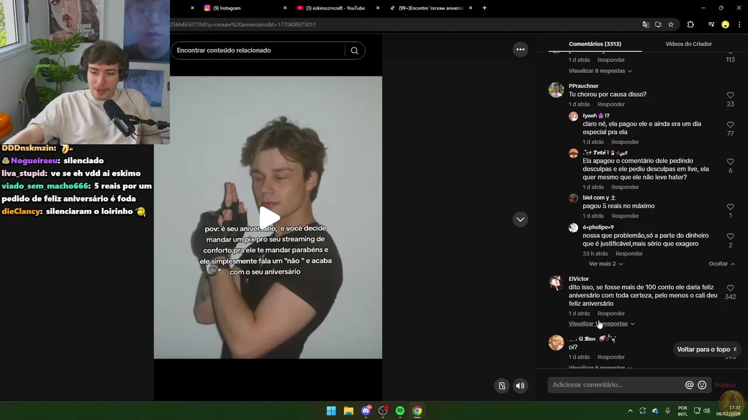Image resolution: width=748 pixels, height=420 pixels.
Task: Expand Visualizar 8 respostas under the top comment
Action: point(600,71)
